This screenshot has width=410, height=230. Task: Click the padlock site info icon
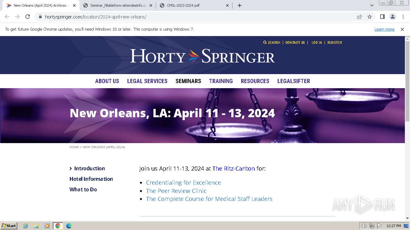tap(40, 17)
